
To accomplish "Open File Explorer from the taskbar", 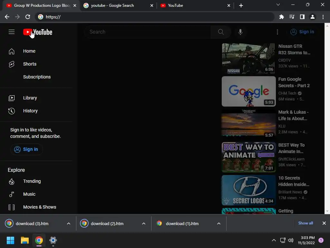I will click(x=24, y=240).
